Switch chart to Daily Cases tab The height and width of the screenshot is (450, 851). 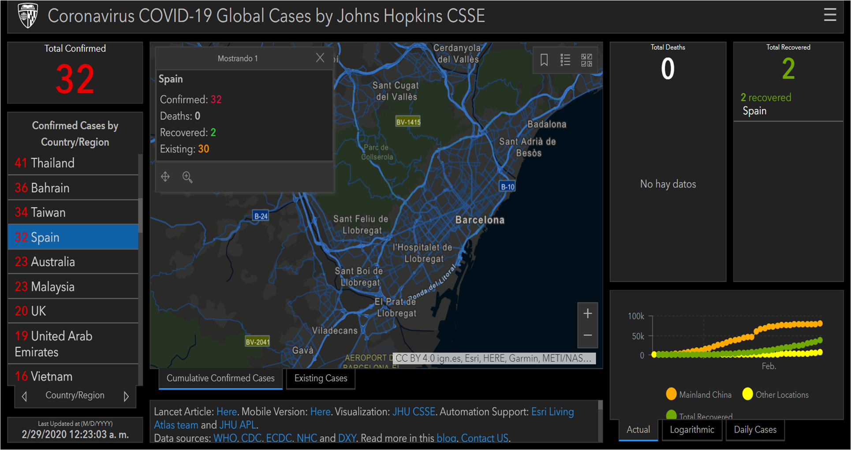coord(755,430)
